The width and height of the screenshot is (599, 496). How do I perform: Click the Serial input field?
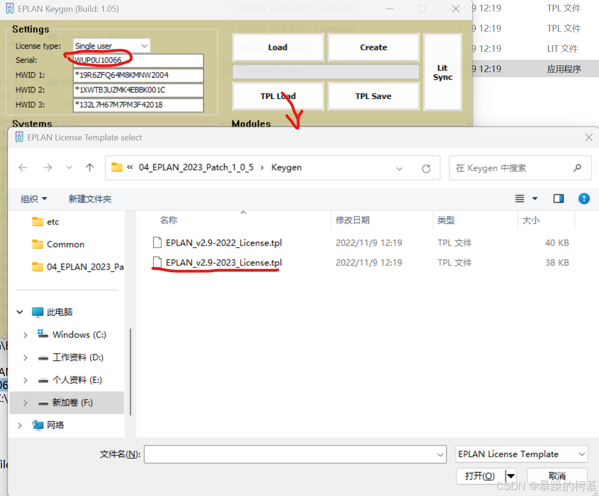click(138, 60)
